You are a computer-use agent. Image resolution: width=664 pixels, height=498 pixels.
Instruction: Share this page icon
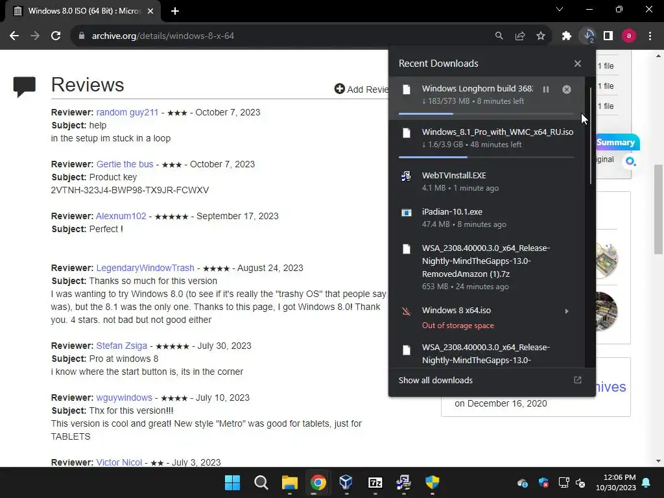coord(520,36)
